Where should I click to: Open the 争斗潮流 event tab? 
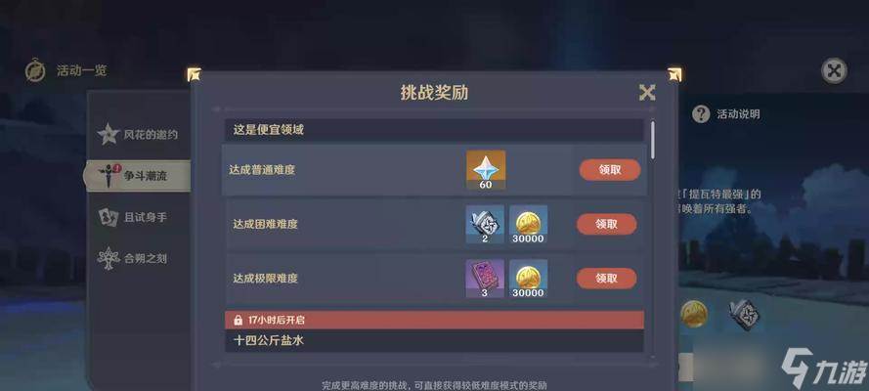[x=137, y=176]
